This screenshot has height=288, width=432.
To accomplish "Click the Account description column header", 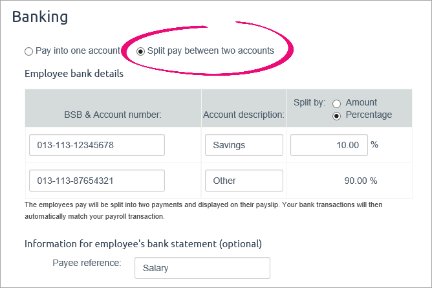I will pos(243,115).
